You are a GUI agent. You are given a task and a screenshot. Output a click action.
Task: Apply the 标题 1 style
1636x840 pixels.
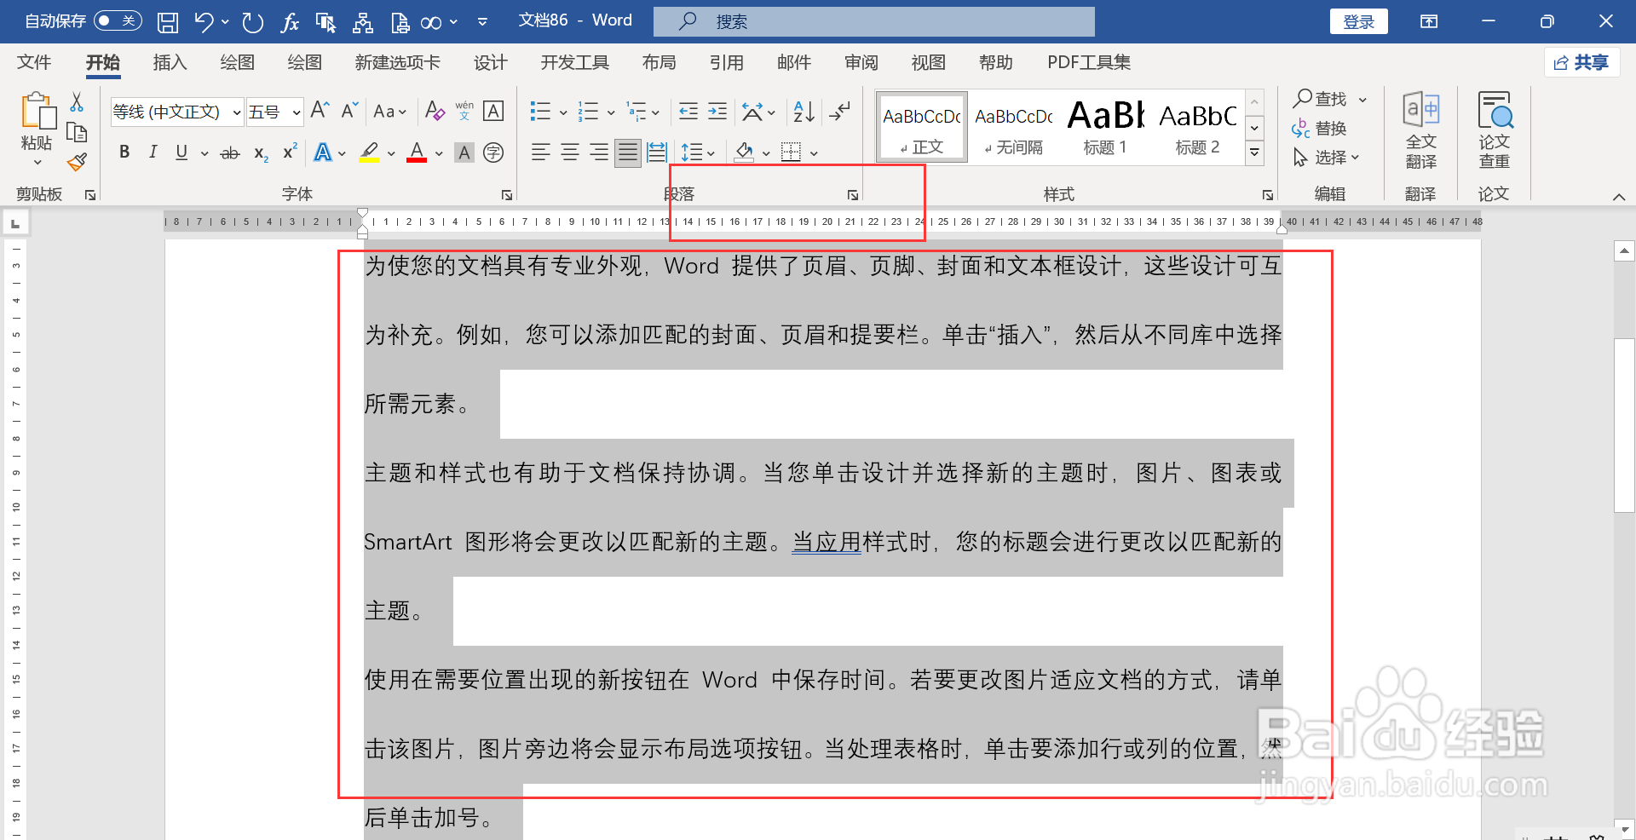point(1105,126)
